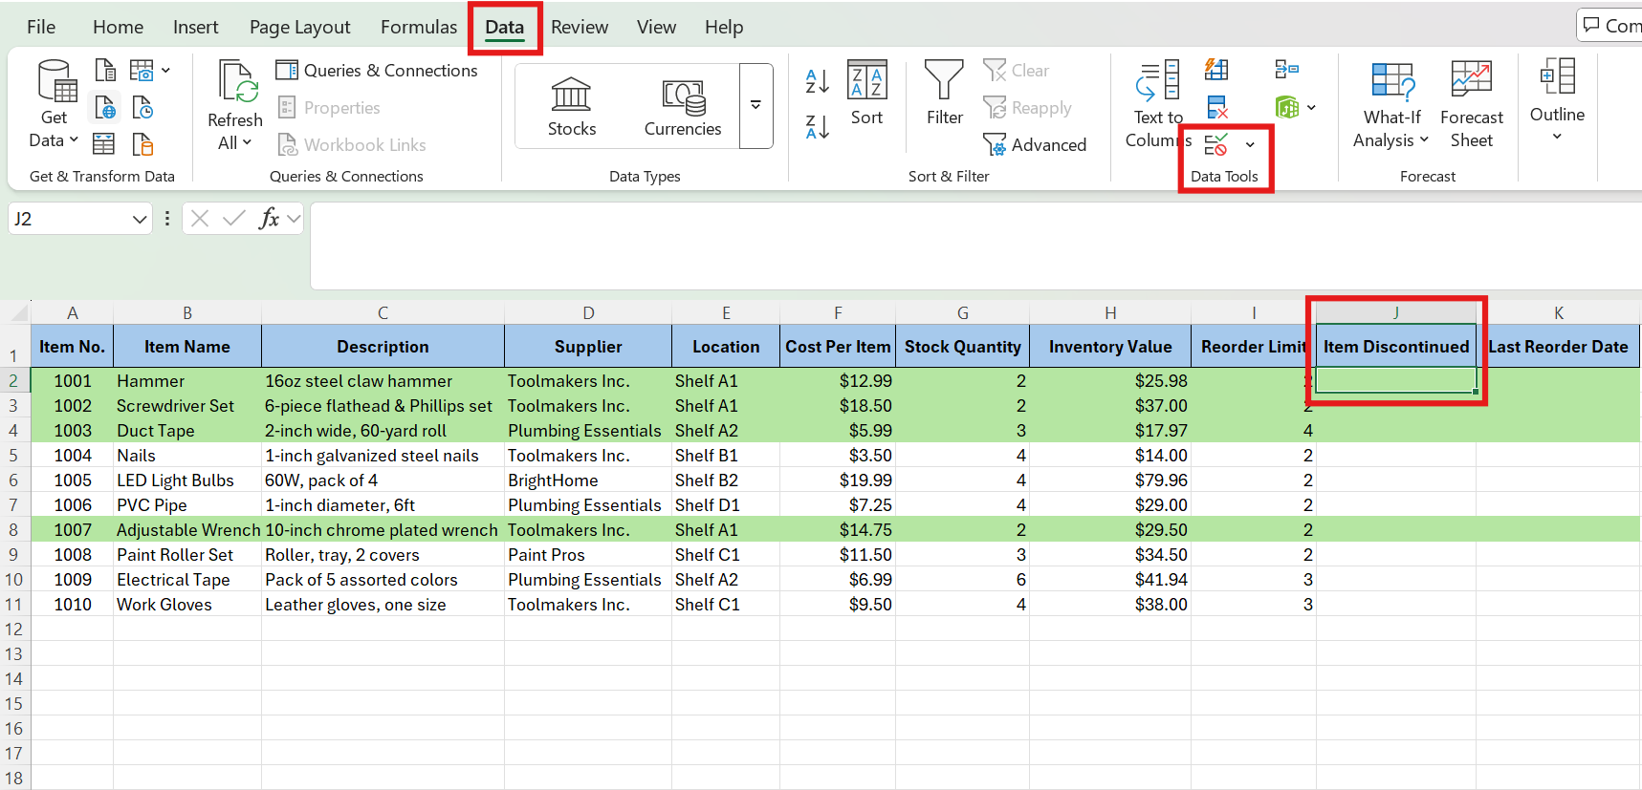Open Queries & Connections pane

tap(377, 71)
